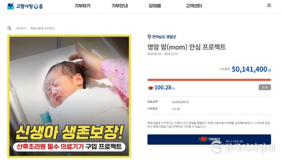Click the 기부하기 breadcrumb link
The image size is (281, 160).
pyautogui.click(x=21, y=28)
